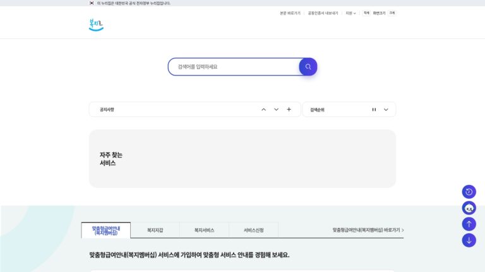Screen dimensions: 485x272
Task: Focus the 검색어를 입력하세요 search field
Action: pos(234,67)
